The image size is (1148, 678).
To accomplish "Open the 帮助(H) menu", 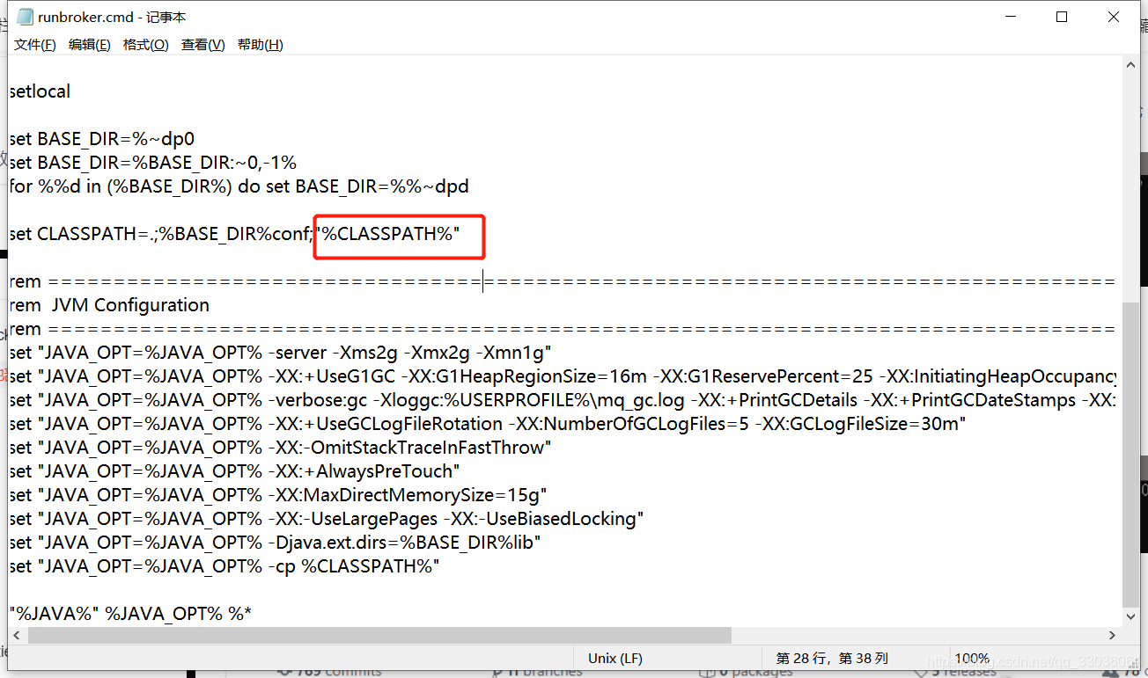I will tap(259, 44).
